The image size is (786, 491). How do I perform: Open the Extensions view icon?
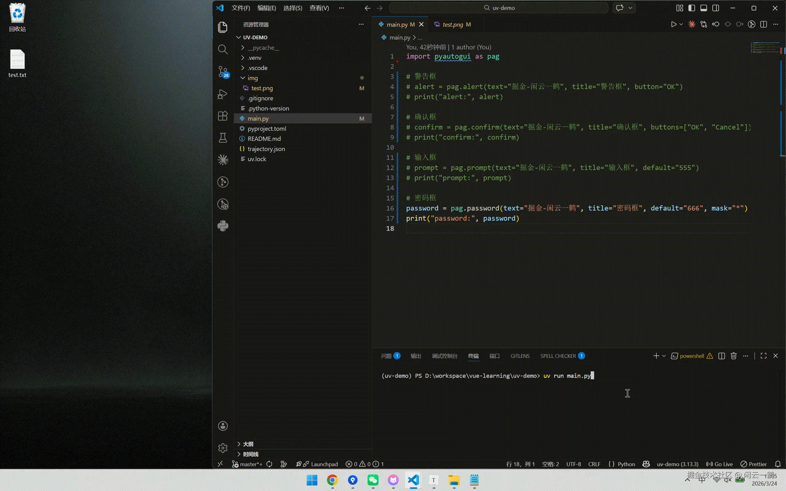tap(223, 116)
